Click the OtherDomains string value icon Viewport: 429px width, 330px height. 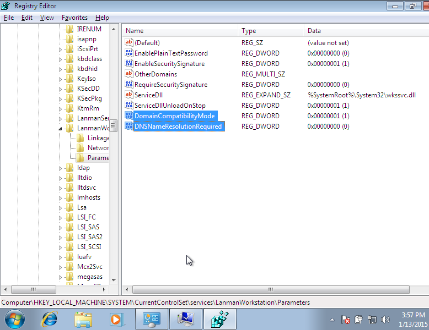[129, 74]
